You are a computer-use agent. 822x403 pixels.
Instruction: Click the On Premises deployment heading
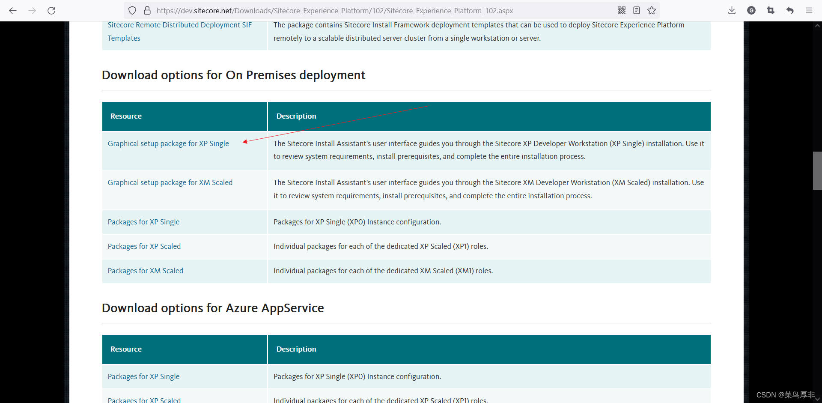pos(233,75)
